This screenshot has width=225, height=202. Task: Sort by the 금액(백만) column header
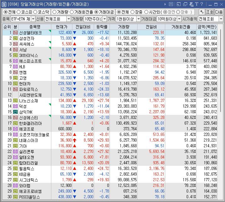pyautogui.click(x=207, y=27)
